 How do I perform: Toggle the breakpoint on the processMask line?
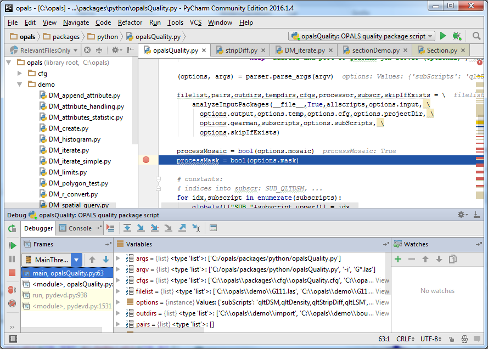pos(146,160)
